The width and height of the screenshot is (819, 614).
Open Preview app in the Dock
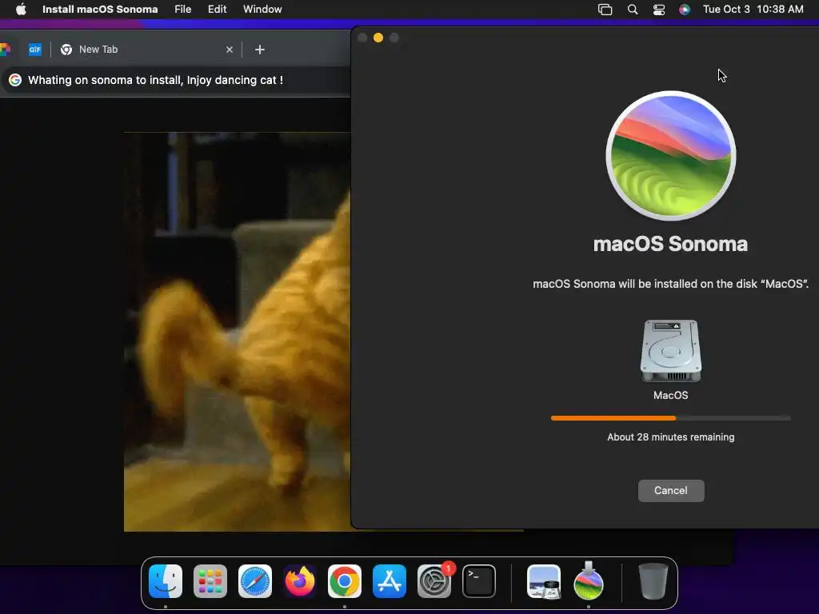coord(544,581)
